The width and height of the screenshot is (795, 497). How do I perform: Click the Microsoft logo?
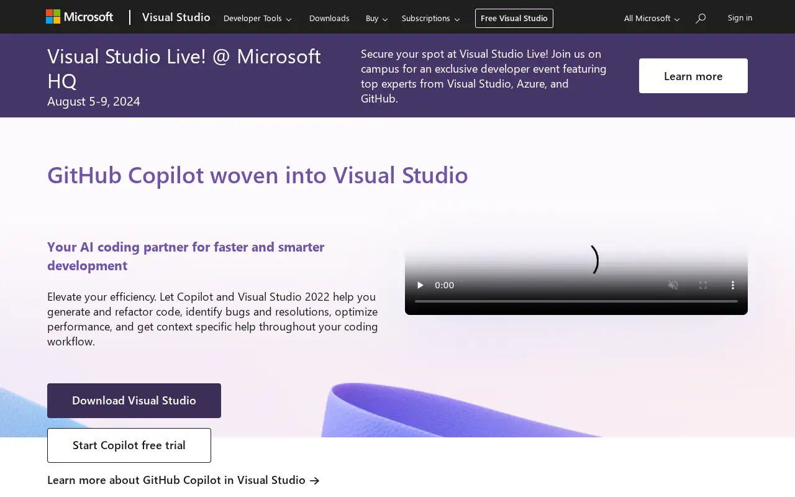coord(79,17)
